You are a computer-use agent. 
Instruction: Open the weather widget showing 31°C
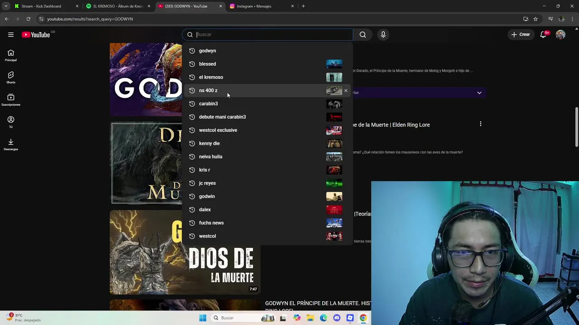point(24,317)
